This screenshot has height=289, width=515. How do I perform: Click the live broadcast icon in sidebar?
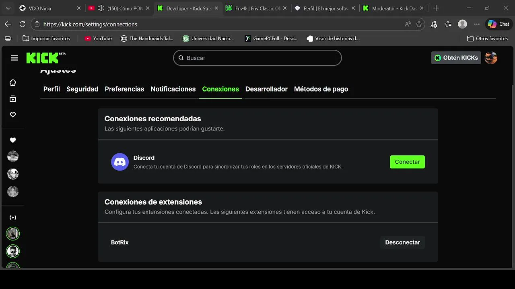[x=13, y=218]
